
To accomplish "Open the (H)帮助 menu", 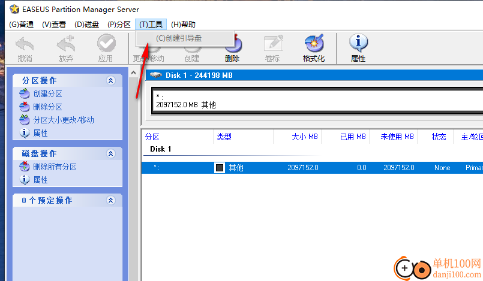I will coord(183,25).
